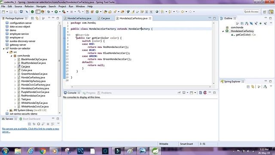This screenshot has height=155, width=275.
Task: Switch to the Problems tab
Action: [x=106, y=93]
